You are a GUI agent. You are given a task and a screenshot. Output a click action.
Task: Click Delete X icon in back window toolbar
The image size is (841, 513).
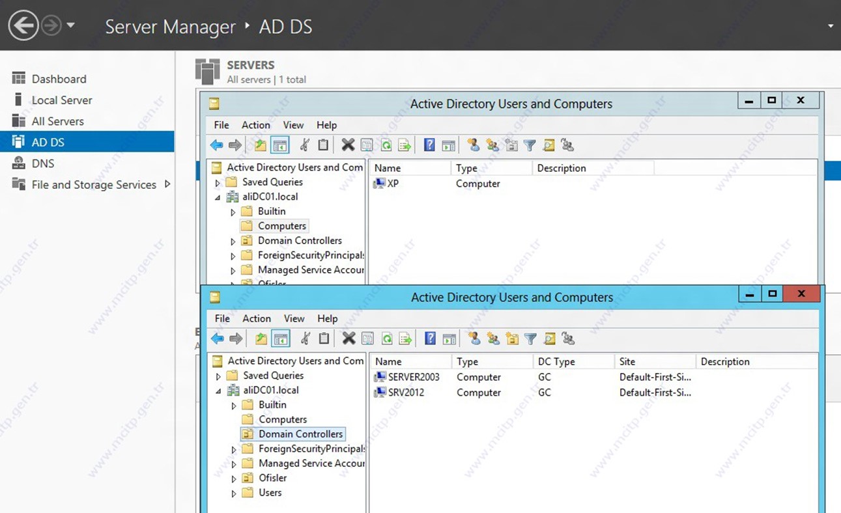[x=349, y=145]
